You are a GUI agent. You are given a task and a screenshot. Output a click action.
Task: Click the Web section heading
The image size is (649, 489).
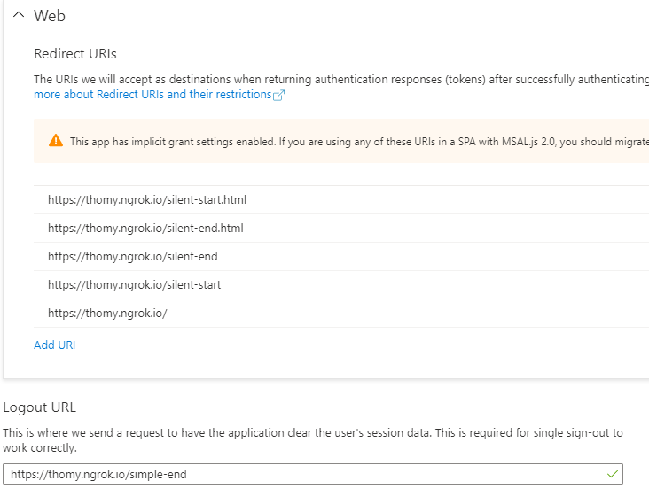(50, 16)
